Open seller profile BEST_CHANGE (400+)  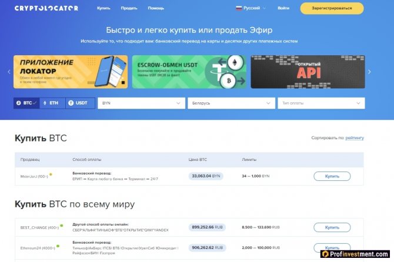point(40,227)
